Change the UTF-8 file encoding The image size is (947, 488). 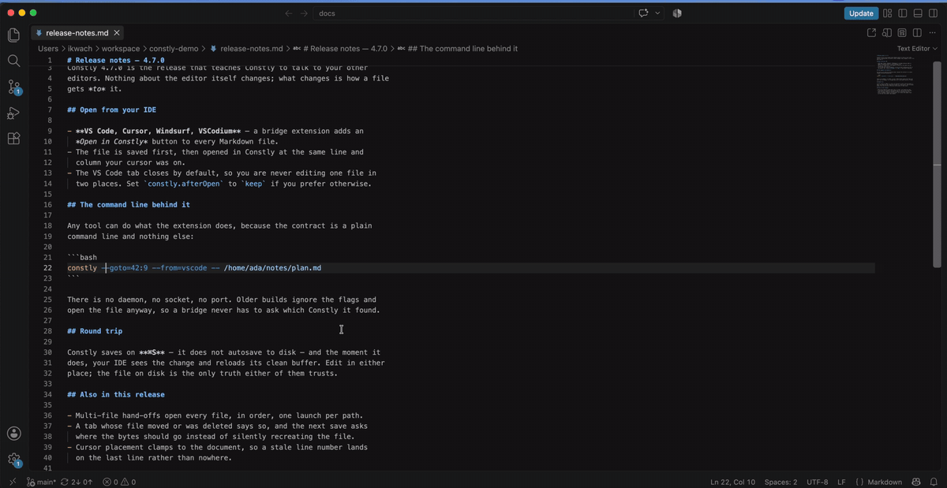tap(818, 482)
